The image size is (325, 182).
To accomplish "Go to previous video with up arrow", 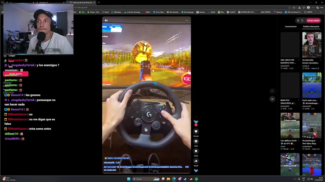I will pyautogui.click(x=272, y=91).
